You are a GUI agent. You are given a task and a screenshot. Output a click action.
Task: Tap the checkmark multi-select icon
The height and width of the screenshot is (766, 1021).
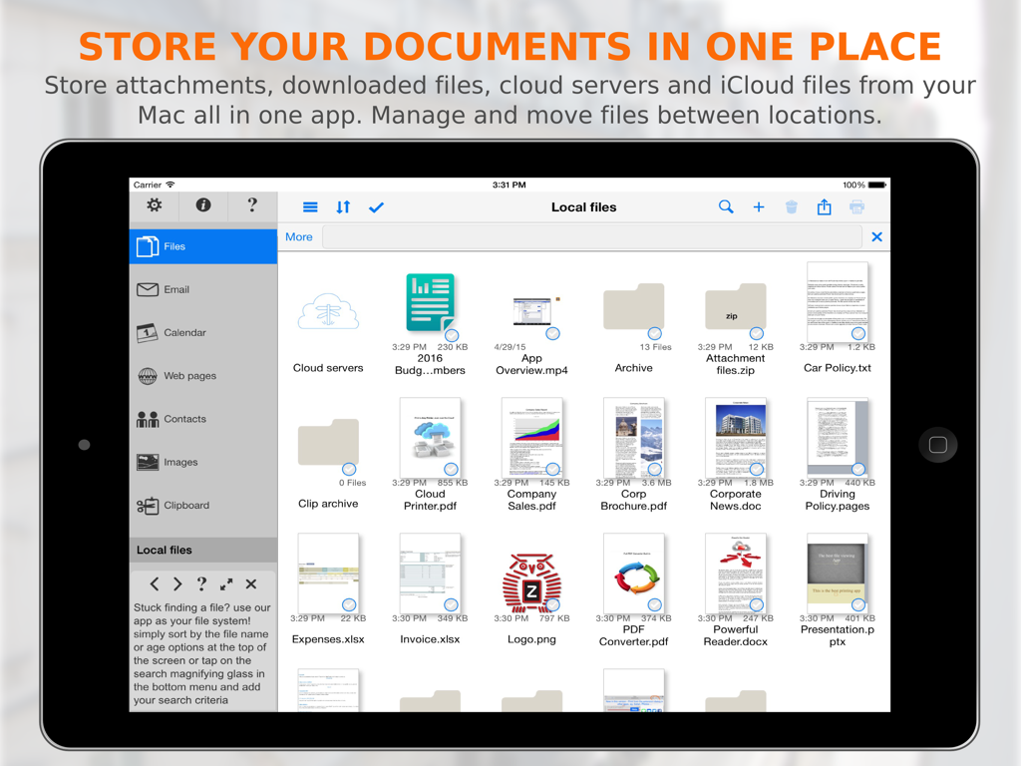coord(376,206)
